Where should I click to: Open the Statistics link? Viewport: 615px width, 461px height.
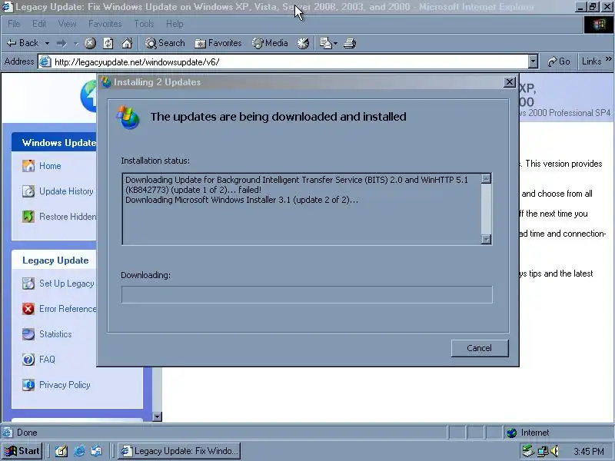[x=55, y=334]
